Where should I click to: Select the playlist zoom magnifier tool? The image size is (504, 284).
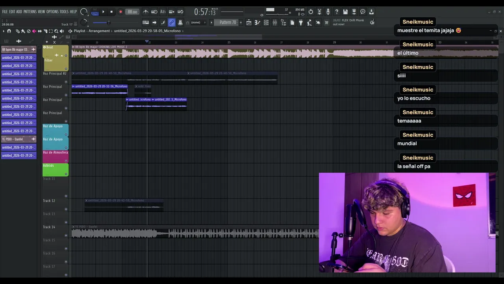coord(56,31)
